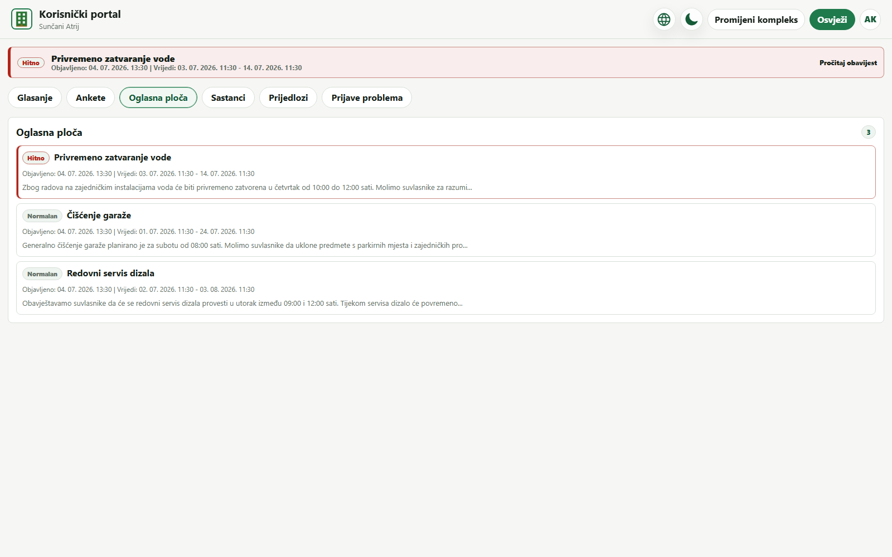Switch to the Ankete tab
The width and height of the screenshot is (892, 557).
90,97
